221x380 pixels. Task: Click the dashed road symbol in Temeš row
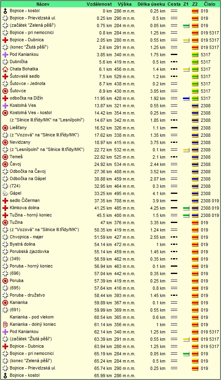tap(174, 157)
